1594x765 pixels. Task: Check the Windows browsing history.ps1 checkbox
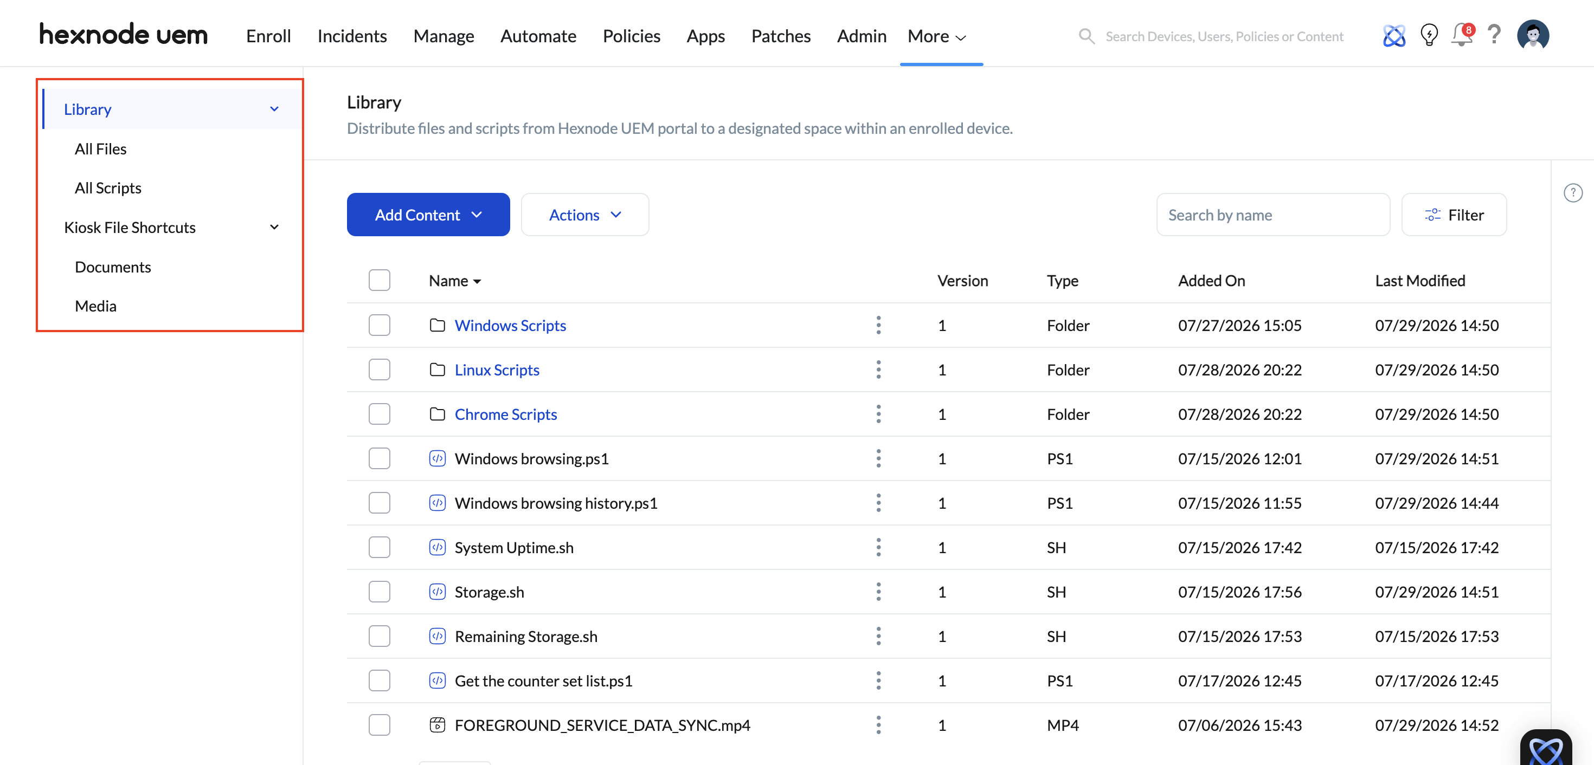[380, 503]
